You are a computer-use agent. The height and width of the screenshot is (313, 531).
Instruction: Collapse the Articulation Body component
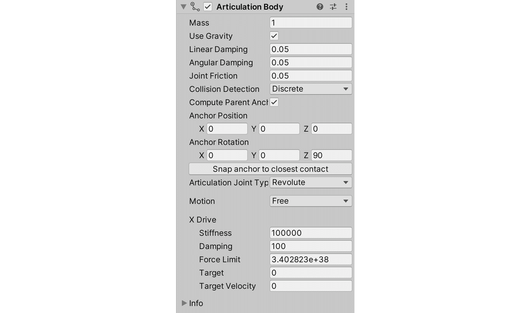pyautogui.click(x=183, y=7)
